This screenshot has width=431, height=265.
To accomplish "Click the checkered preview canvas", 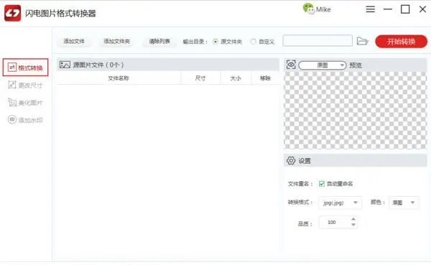I will [355, 110].
